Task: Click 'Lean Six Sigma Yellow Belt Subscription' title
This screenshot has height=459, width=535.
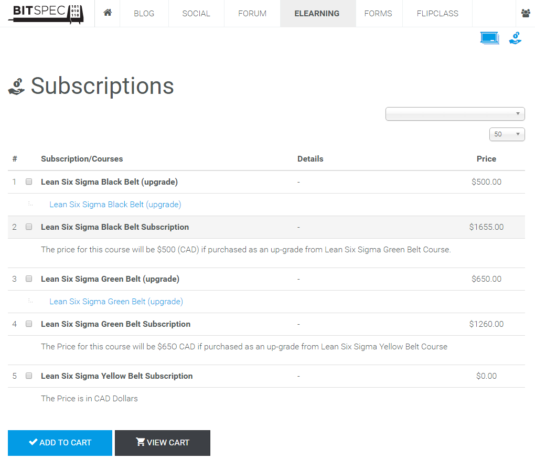Action: pyautogui.click(x=116, y=376)
